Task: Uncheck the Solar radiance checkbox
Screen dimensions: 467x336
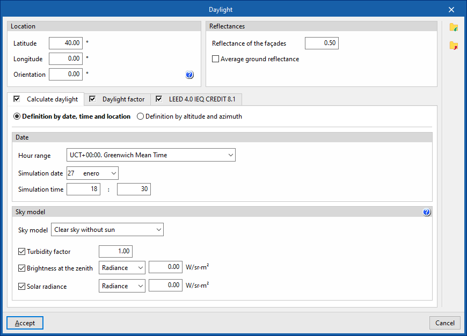Action: [21, 286]
